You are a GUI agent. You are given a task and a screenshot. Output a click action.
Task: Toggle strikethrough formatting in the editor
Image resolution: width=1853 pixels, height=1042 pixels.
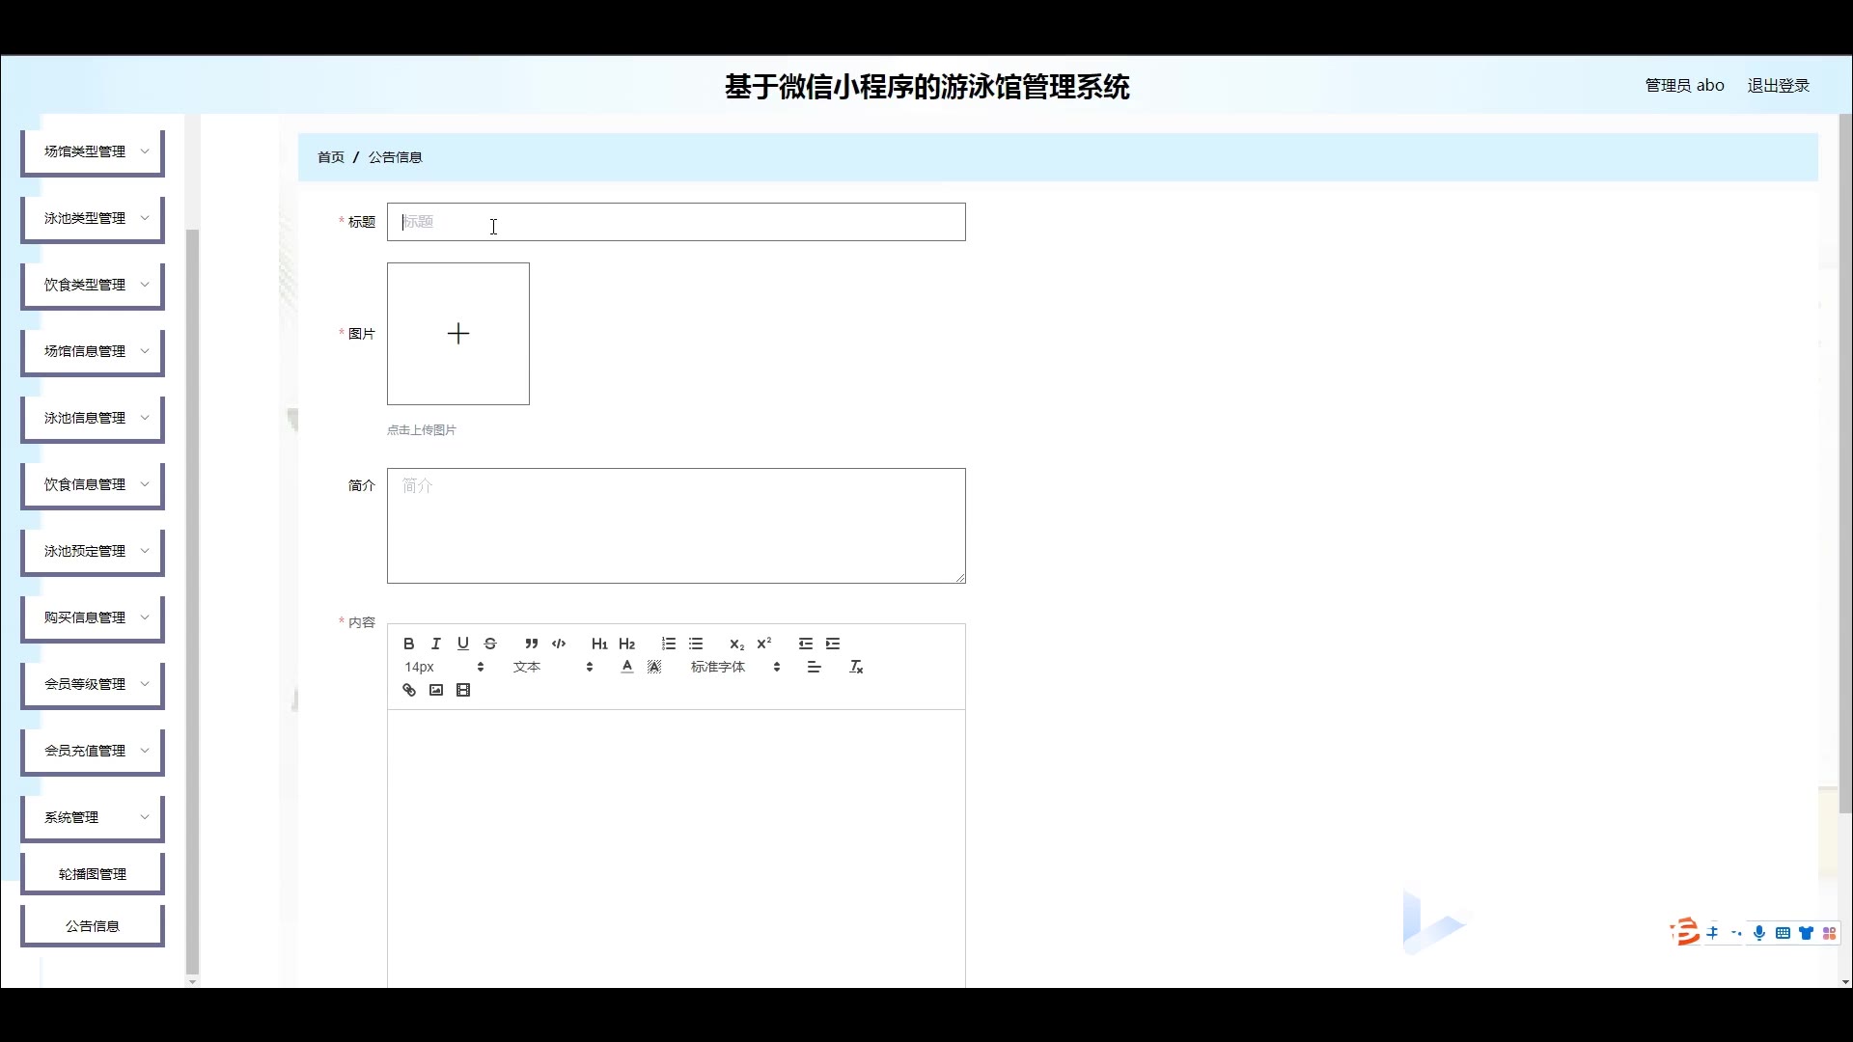tap(490, 644)
